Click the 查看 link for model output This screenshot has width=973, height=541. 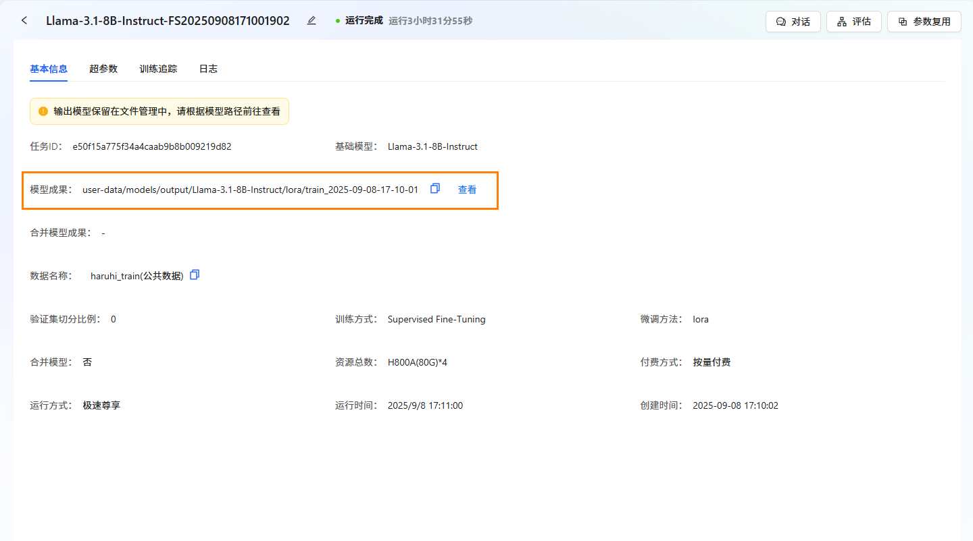[x=467, y=190]
